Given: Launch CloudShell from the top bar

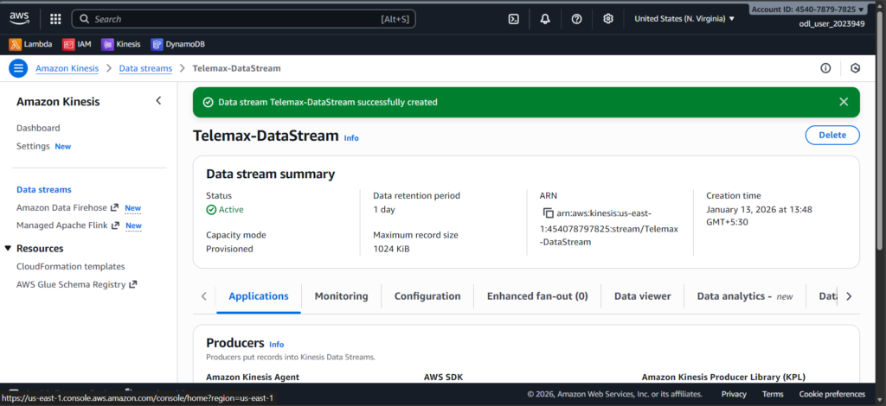Looking at the screenshot, I should 513,18.
